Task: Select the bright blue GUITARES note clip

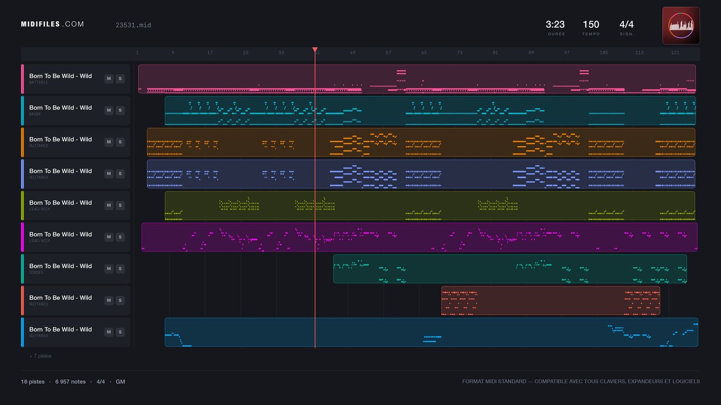Action: click(x=432, y=332)
